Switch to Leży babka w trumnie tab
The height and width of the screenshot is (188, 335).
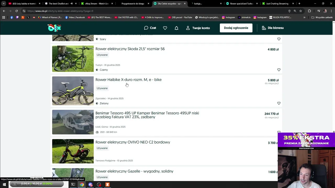pyautogui.click(x=24, y=4)
